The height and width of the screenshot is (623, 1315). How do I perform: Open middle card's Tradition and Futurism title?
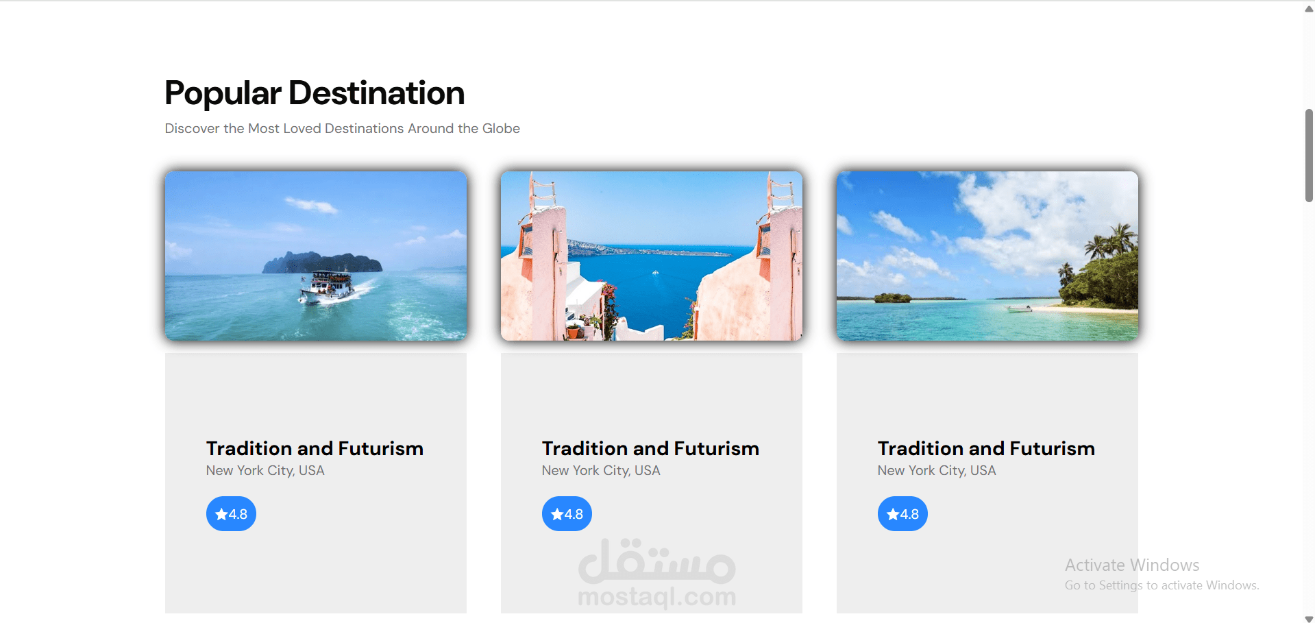(x=650, y=448)
